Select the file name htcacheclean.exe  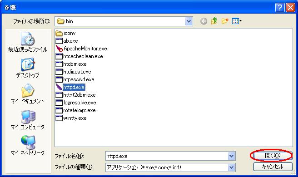click(83, 56)
